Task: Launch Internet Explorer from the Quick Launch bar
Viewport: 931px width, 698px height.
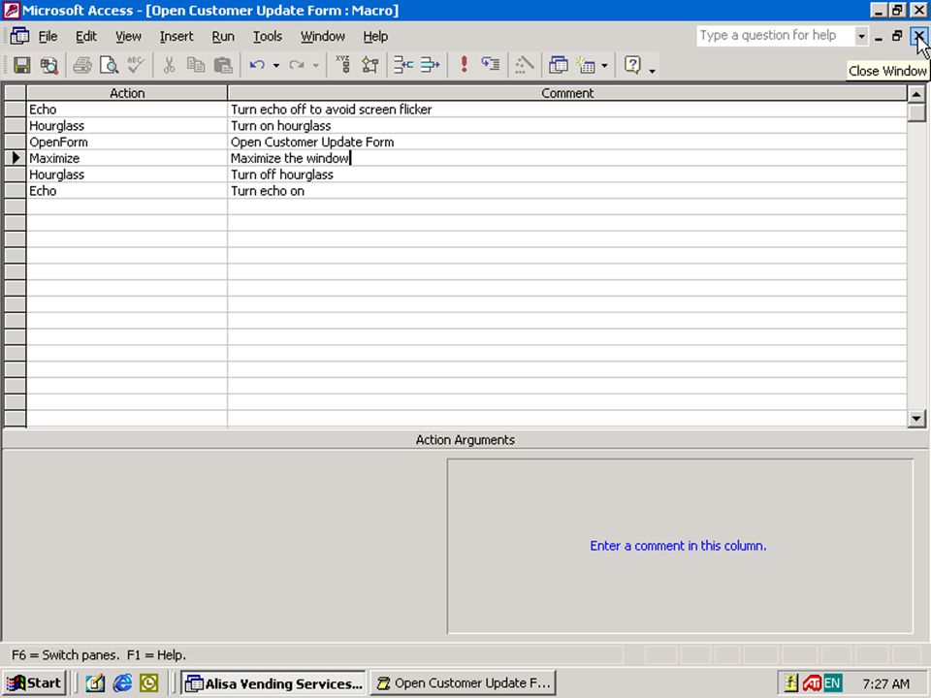Action: tap(122, 683)
